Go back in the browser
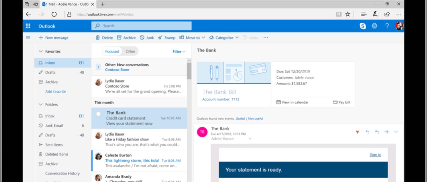Screen dimensions: 427x182 (x=28, y=14)
